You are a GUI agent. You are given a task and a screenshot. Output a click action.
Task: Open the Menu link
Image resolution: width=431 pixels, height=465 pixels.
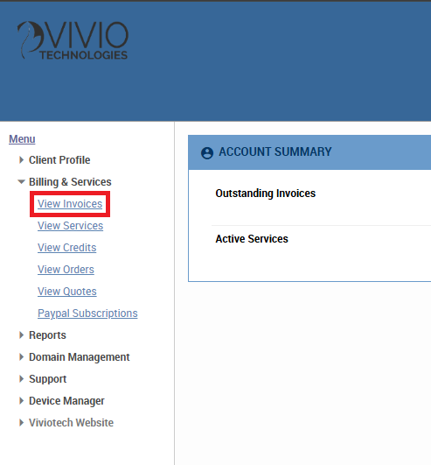coord(22,139)
